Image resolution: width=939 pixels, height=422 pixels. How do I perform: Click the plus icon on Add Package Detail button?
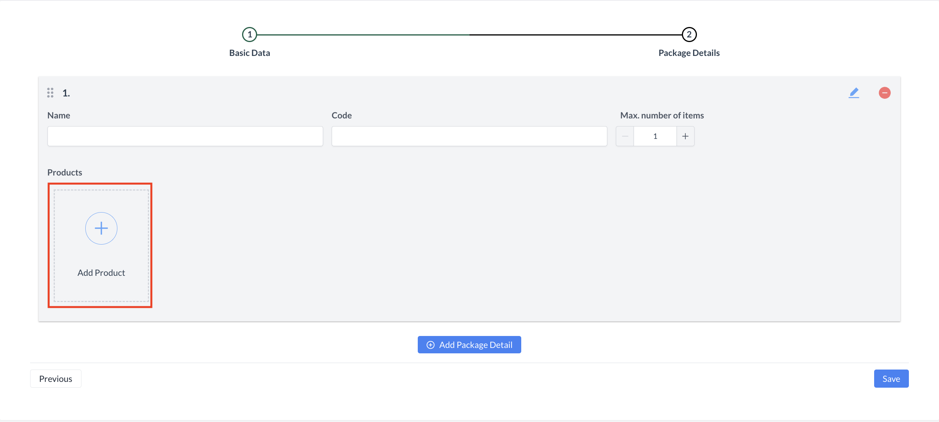point(430,344)
